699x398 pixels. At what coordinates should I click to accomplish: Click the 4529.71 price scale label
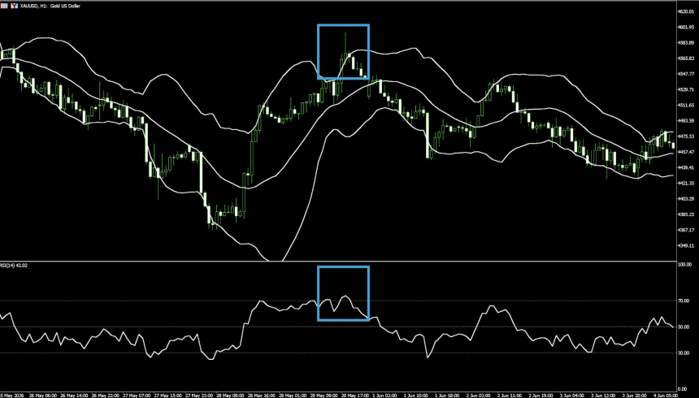tap(686, 89)
